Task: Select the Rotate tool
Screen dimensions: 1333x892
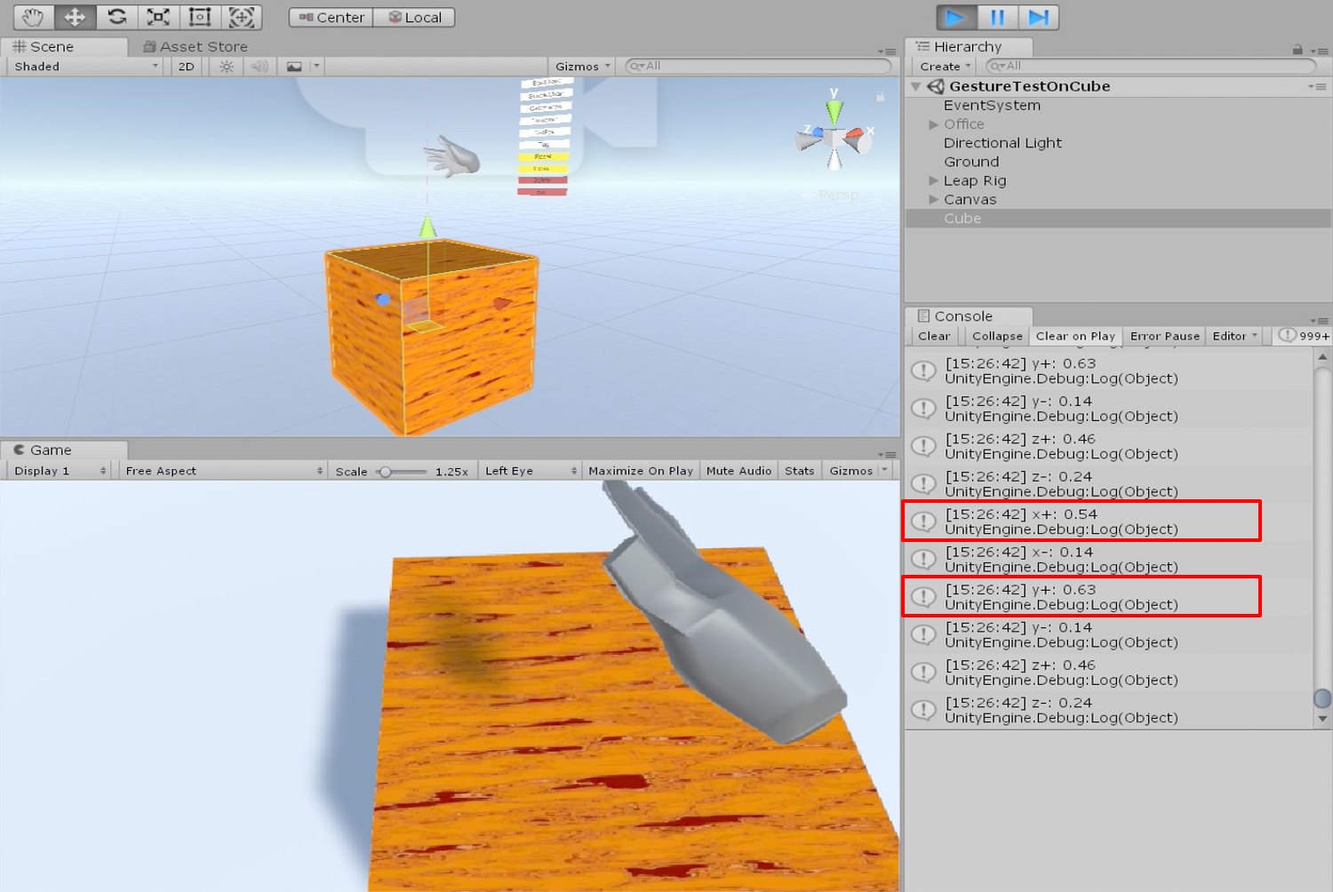Action: (x=116, y=17)
